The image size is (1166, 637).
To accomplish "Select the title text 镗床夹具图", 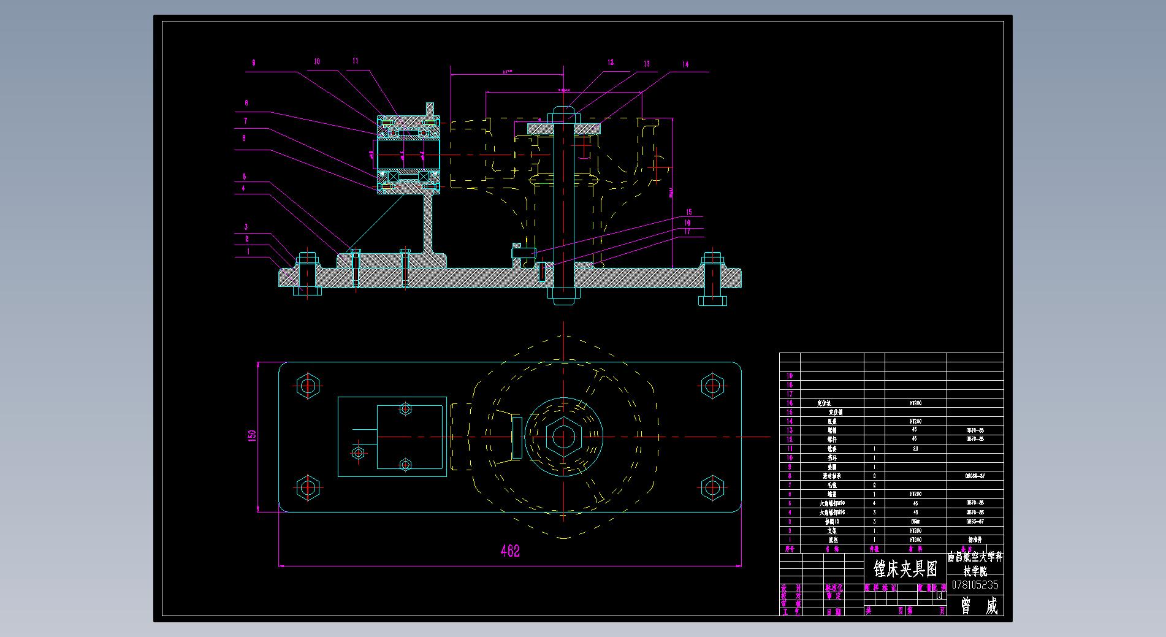I will pyautogui.click(x=905, y=569).
